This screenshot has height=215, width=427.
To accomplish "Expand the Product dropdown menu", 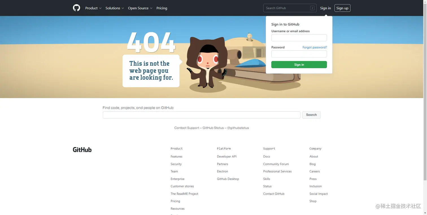I will click(93, 8).
